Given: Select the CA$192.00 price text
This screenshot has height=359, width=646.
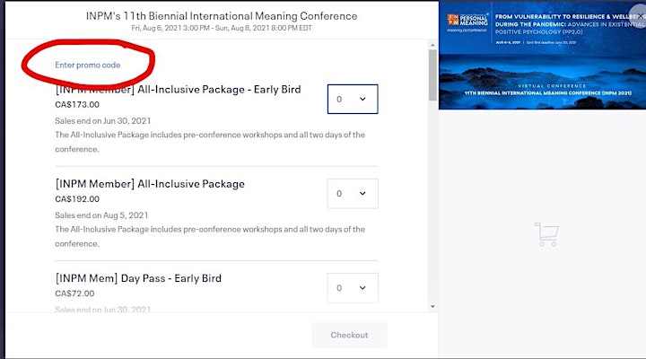Looking at the screenshot, I should click(77, 199).
